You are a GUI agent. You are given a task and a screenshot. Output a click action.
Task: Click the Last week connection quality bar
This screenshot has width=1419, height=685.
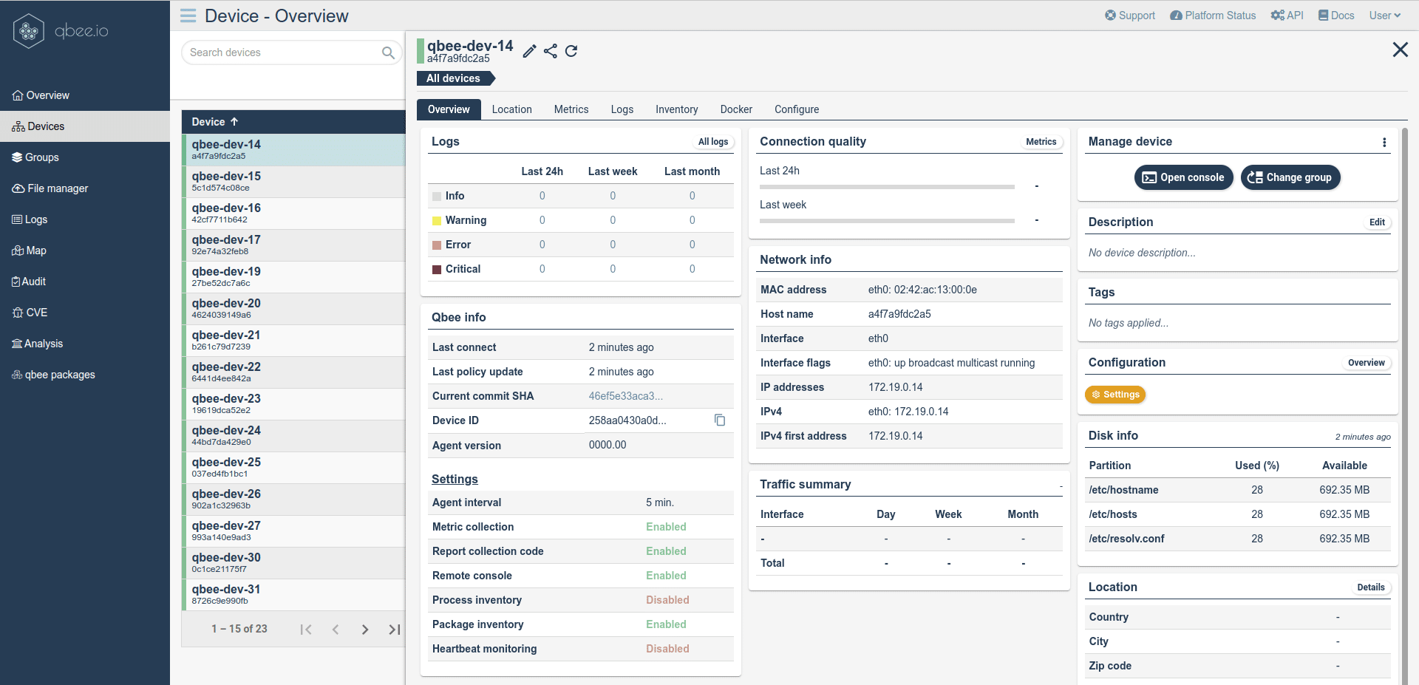point(887,221)
